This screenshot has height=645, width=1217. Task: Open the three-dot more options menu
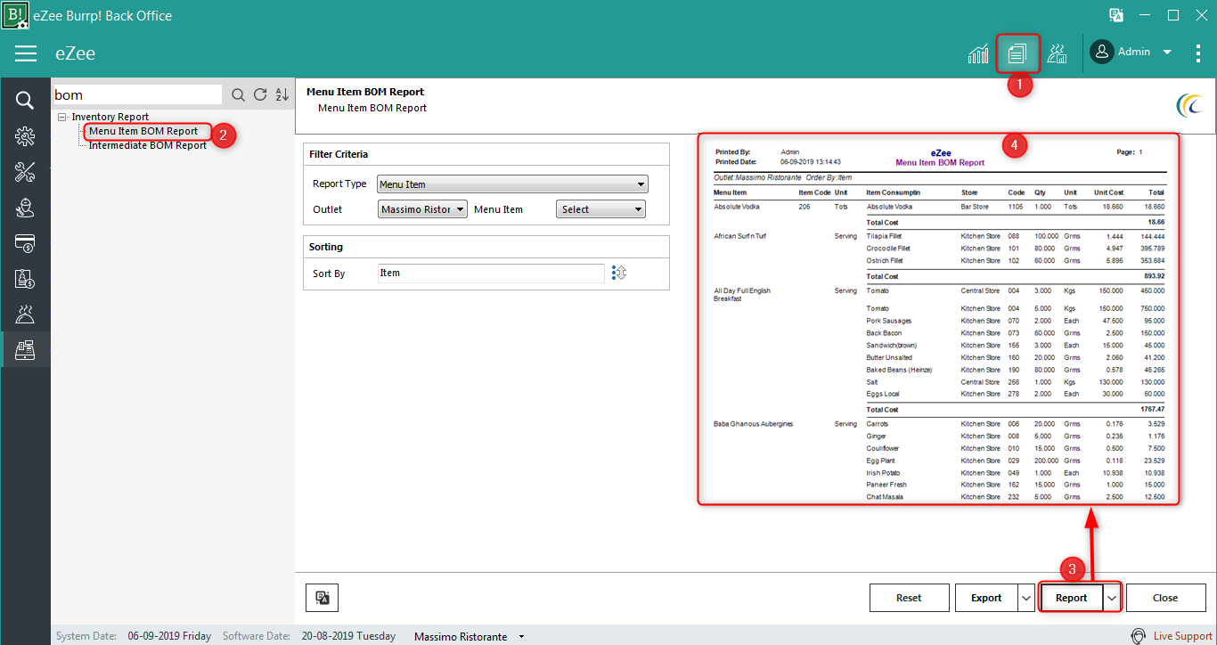[1198, 53]
